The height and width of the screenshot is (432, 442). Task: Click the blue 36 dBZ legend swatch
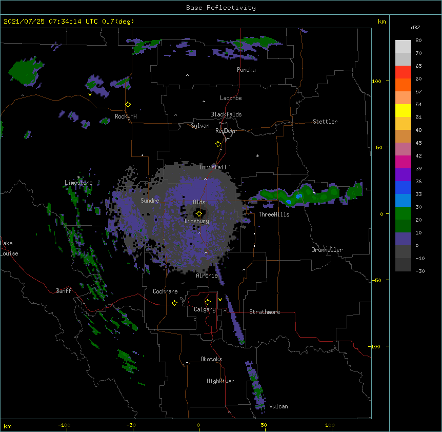tap(403, 187)
